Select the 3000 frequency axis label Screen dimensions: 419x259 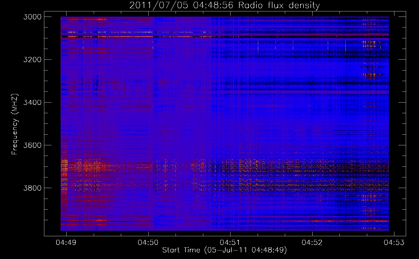point(32,17)
